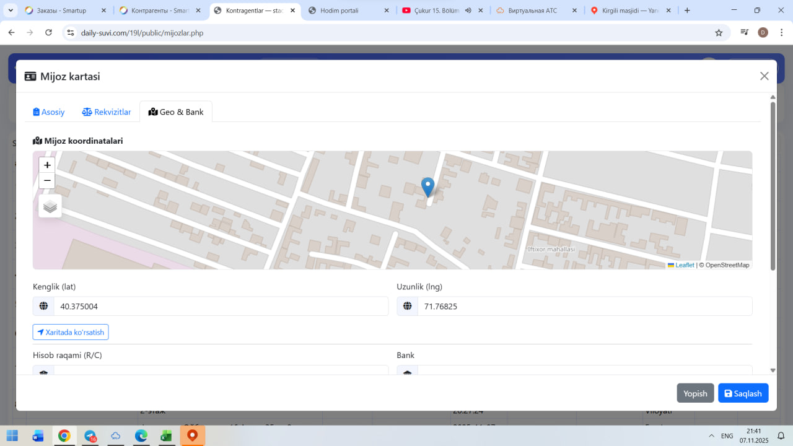Bookmark this page with star icon
This screenshot has height=446, width=793.
(x=719, y=33)
